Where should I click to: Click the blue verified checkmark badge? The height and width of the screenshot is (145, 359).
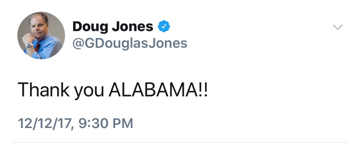tap(164, 27)
